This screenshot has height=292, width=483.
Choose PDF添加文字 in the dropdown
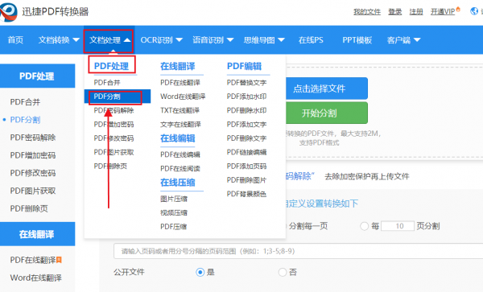(247, 125)
